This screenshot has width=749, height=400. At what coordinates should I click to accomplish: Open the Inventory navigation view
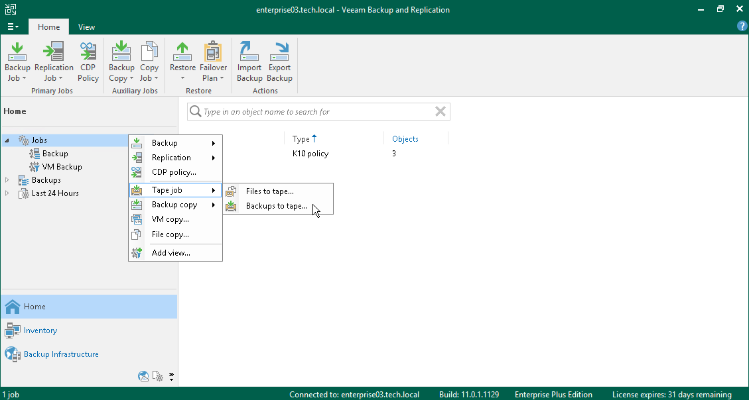[89, 330]
